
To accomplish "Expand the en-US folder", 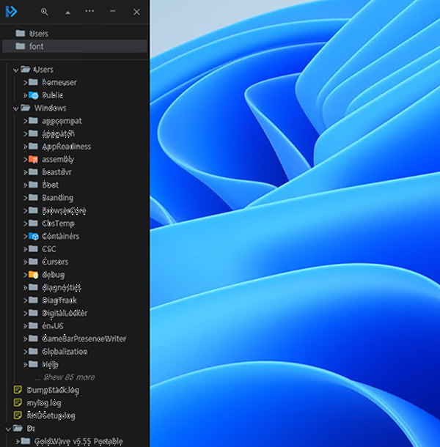I will (25, 326).
